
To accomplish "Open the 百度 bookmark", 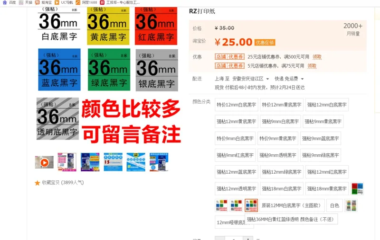I will (x=9, y=2).
